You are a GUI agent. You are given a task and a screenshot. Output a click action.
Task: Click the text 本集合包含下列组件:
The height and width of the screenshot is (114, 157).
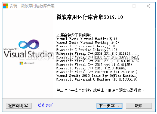coord(74,35)
